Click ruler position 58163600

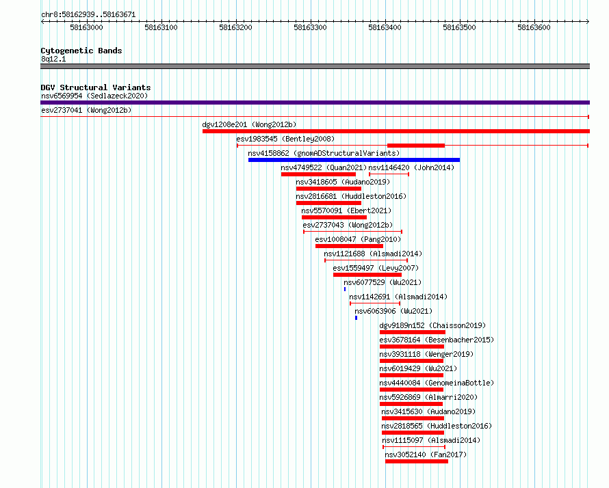pyautogui.click(x=534, y=27)
